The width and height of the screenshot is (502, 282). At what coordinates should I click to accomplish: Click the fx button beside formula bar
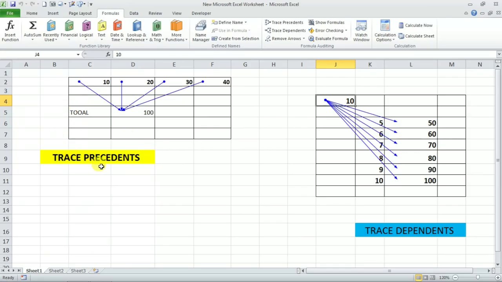tap(108, 54)
